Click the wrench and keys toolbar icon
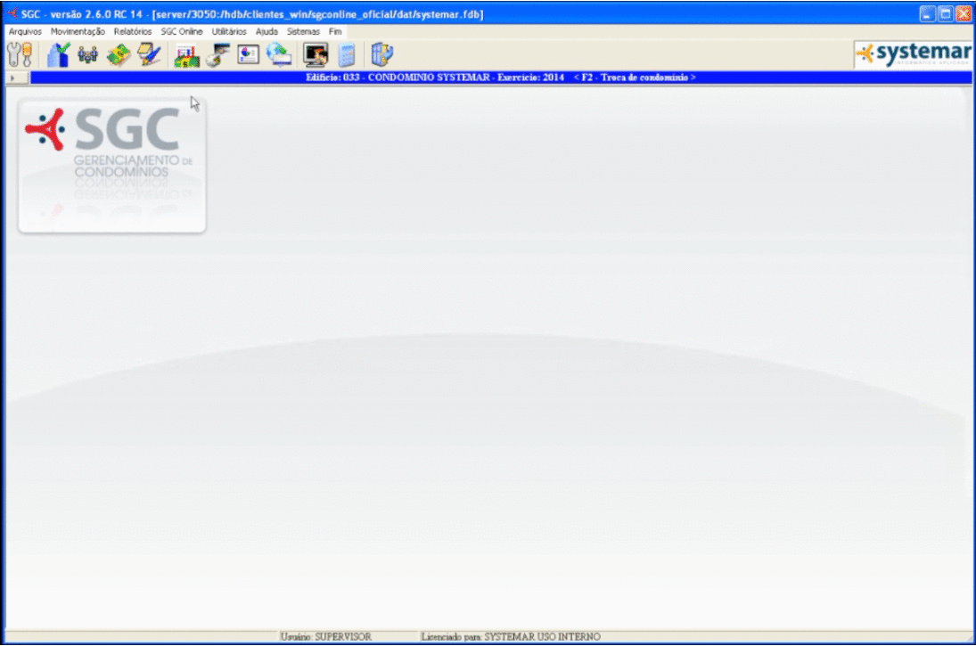 click(x=19, y=54)
